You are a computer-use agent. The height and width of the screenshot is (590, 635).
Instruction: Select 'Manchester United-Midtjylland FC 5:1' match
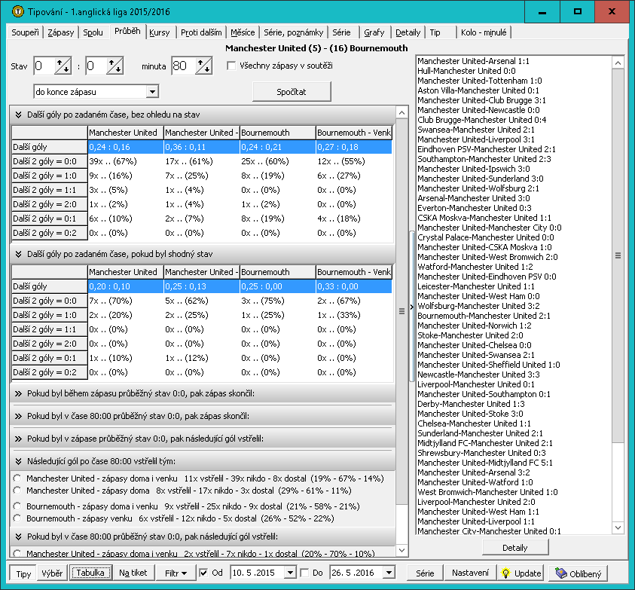coord(485,463)
